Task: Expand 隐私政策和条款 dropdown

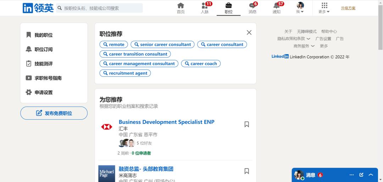Action: [294, 39]
